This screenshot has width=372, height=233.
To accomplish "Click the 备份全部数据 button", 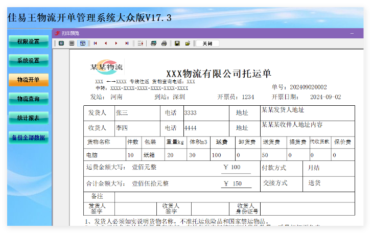I will click(29, 137).
